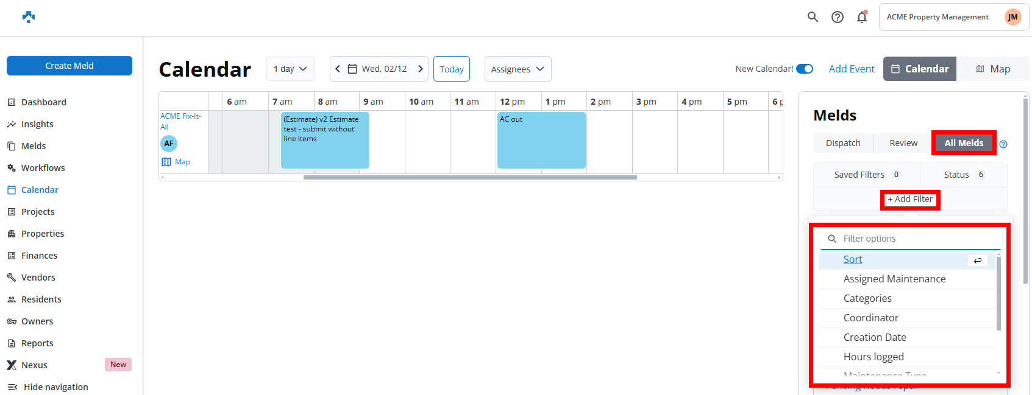This screenshot has width=1032, height=395.
Task: Click the calendar horizontal scrollbar
Action: click(469, 178)
